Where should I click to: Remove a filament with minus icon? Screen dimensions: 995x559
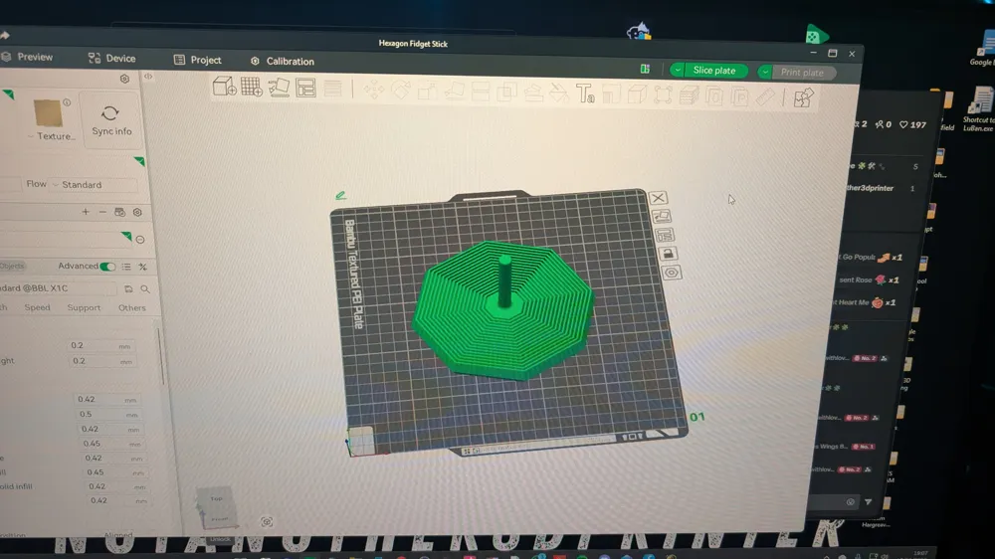[x=102, y=212]
